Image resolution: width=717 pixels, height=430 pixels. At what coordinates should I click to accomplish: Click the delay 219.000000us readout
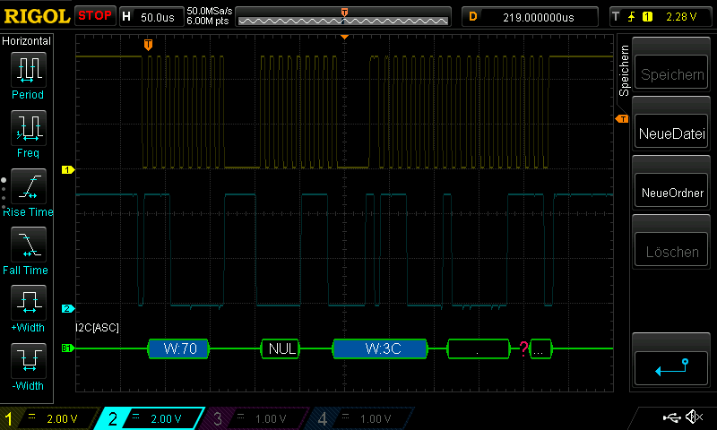click(539, 17)
